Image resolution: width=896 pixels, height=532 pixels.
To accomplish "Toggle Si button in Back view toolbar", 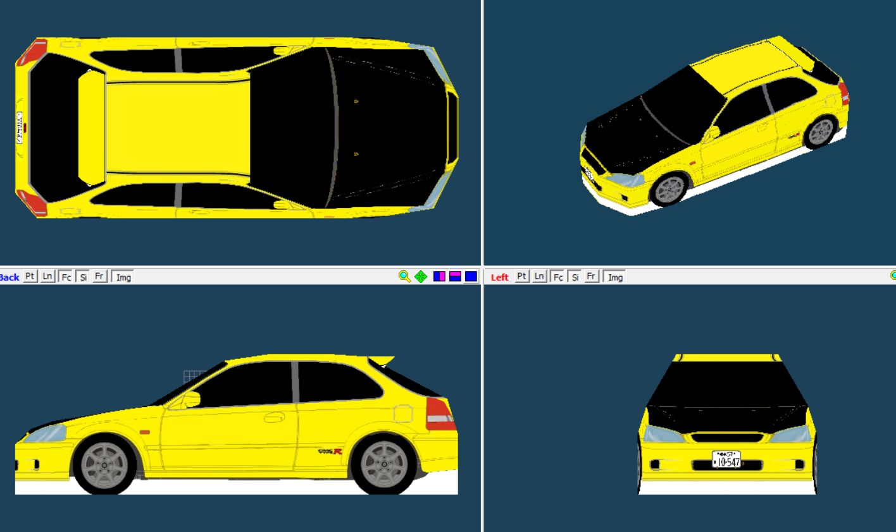I will pyautogui.click(x=83, y=277).
